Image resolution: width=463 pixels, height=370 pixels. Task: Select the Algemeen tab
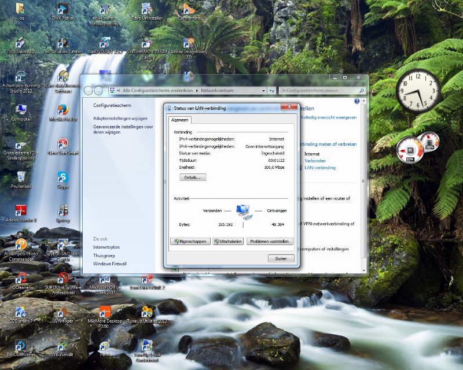point(179,120)
